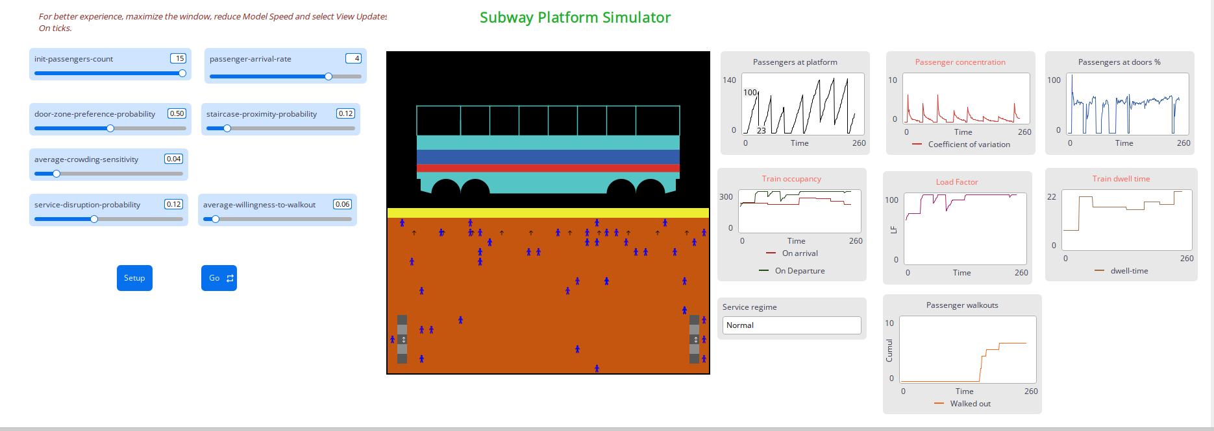Edit average-crowding-sensitivity value 0.04
1214x431 pixels.
click(x=173, y=159)
